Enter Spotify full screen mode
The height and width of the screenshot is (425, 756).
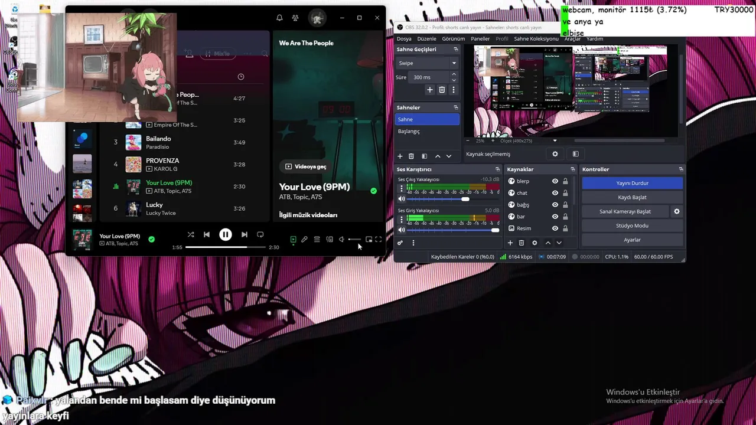tap(378, 239)
